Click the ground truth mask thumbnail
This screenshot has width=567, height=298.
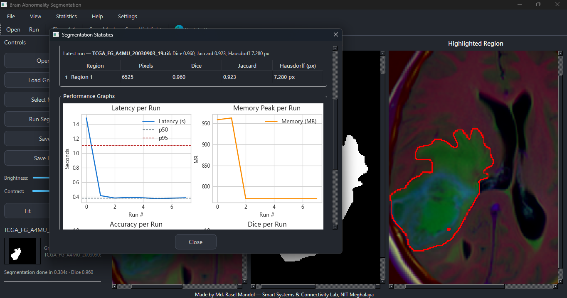22,251
